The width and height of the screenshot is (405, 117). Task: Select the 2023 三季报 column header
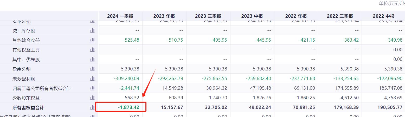pos(208,16)
